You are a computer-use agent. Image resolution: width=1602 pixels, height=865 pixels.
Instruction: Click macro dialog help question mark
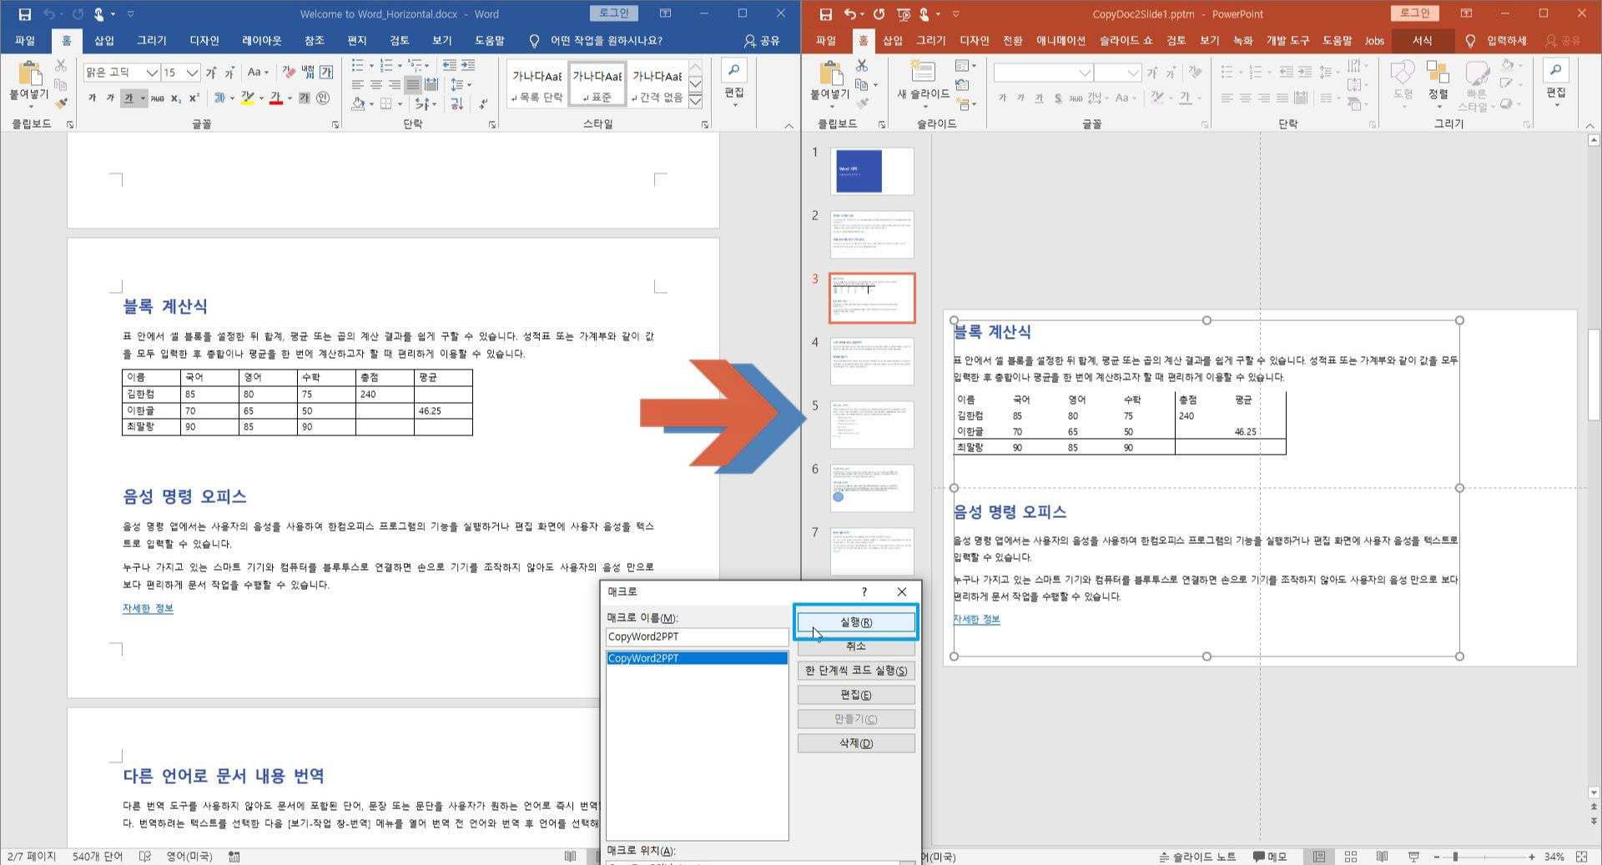click(864, 591)
